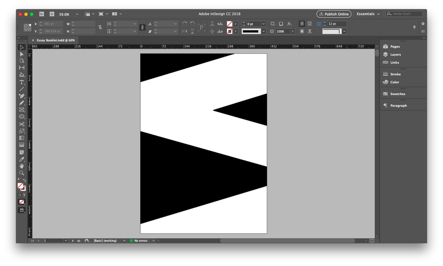Select the Pen tool in the toolbox
This screenshot has height=266, width=443.
click(22, 96)
